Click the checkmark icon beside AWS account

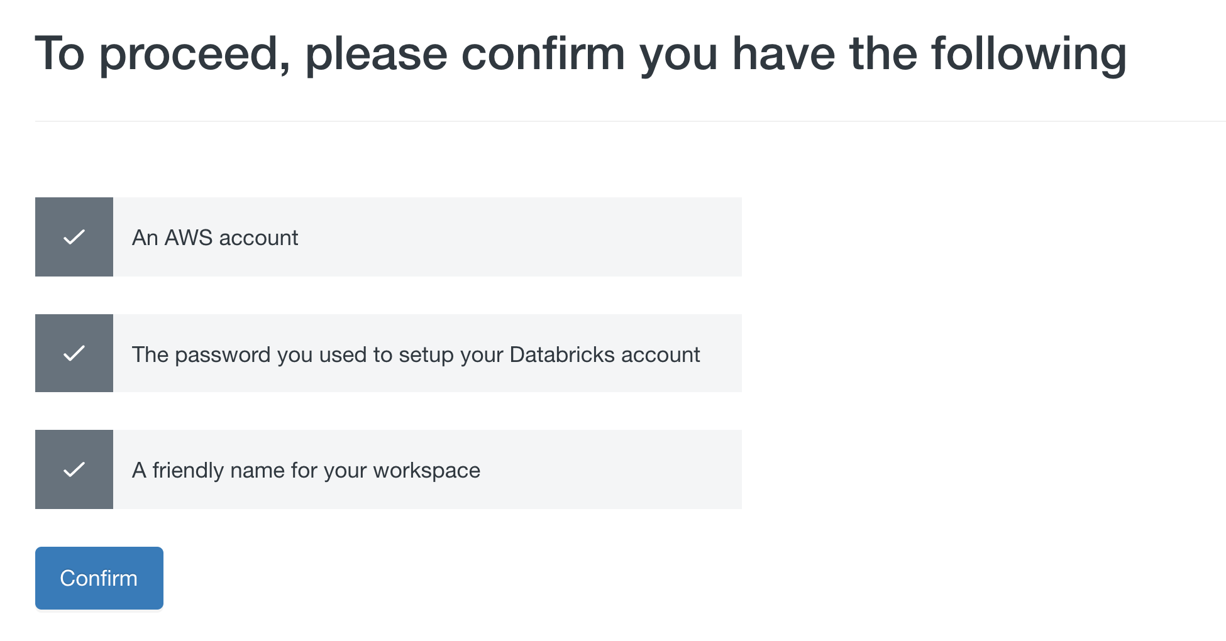pos(74,237)
